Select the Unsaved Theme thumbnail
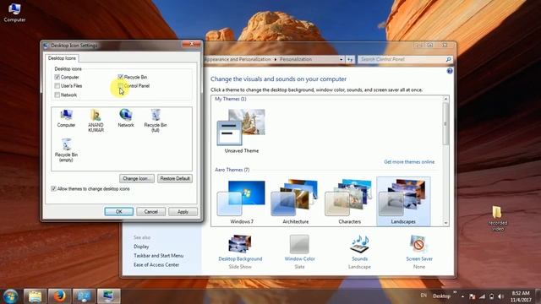The height and width of the screenshot is (304, 541). pos(242,131)
